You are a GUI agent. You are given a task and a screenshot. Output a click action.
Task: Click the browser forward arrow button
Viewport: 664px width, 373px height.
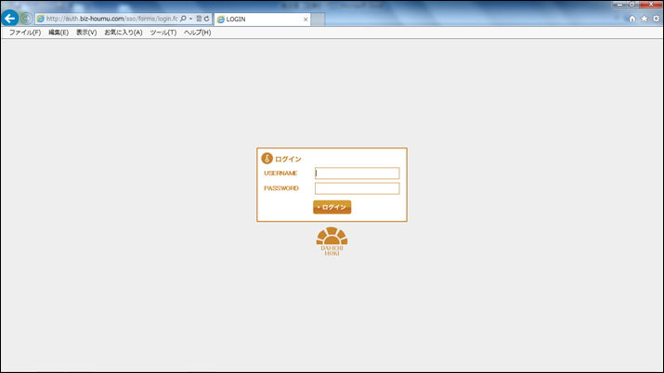26,19
